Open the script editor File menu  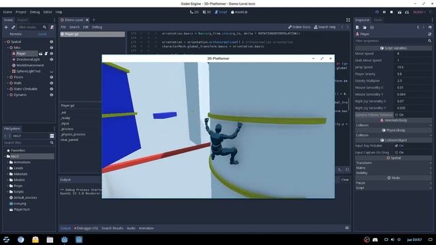point(63,27)
